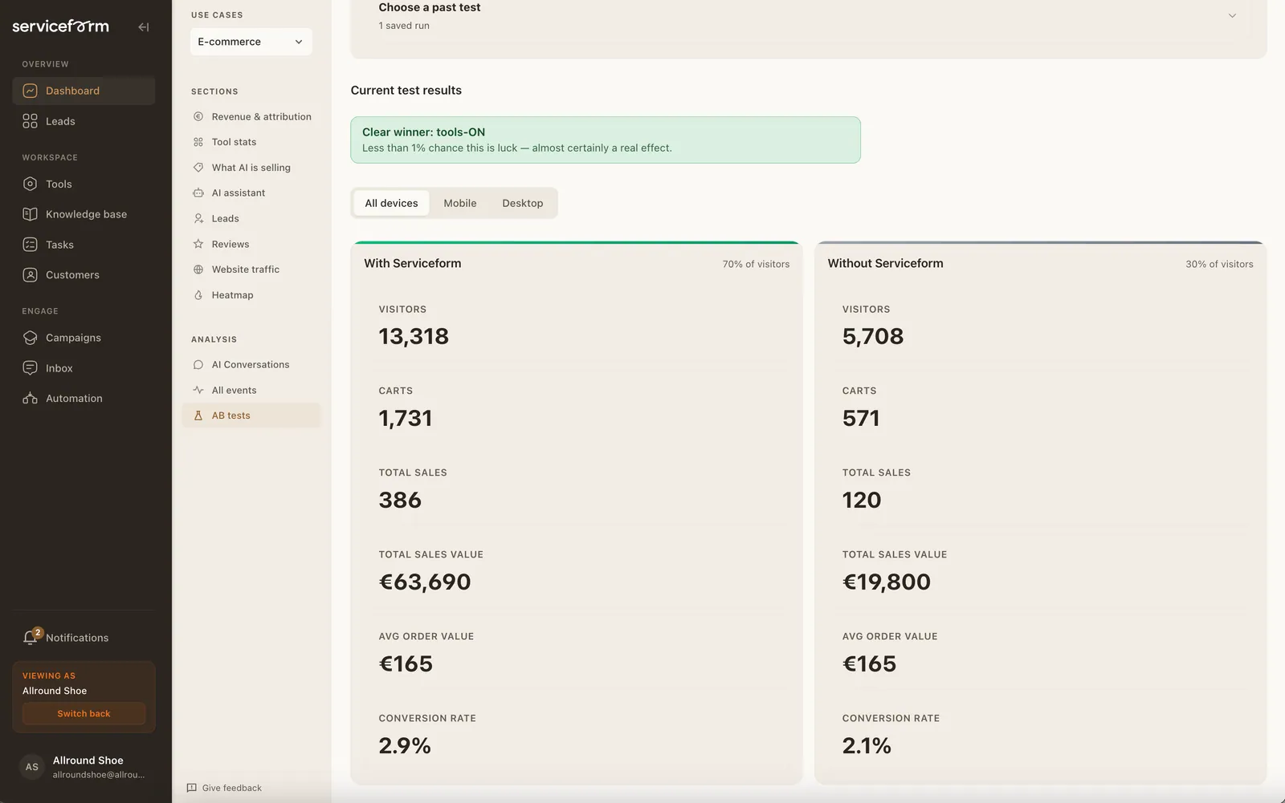Click the Switch back button
The image size is (1285, 803).
(84, 713)
